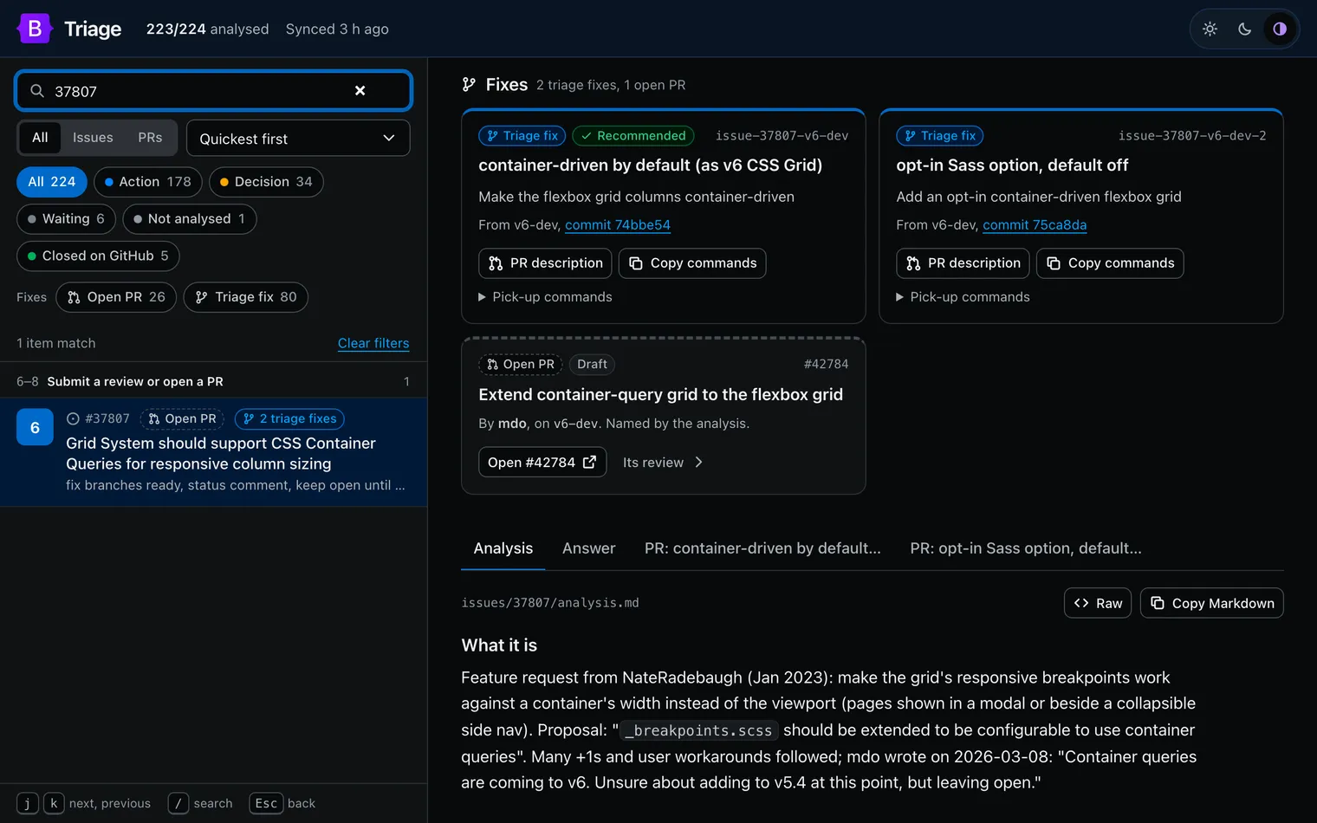Click the 2 triage fixes badge
Viewport: 1317px width, 823px height.
(x=289, y=419)
